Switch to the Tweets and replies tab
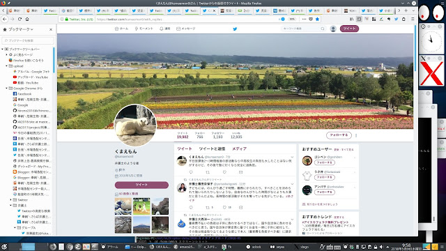The image size is (446, 251). pos(212,149)
